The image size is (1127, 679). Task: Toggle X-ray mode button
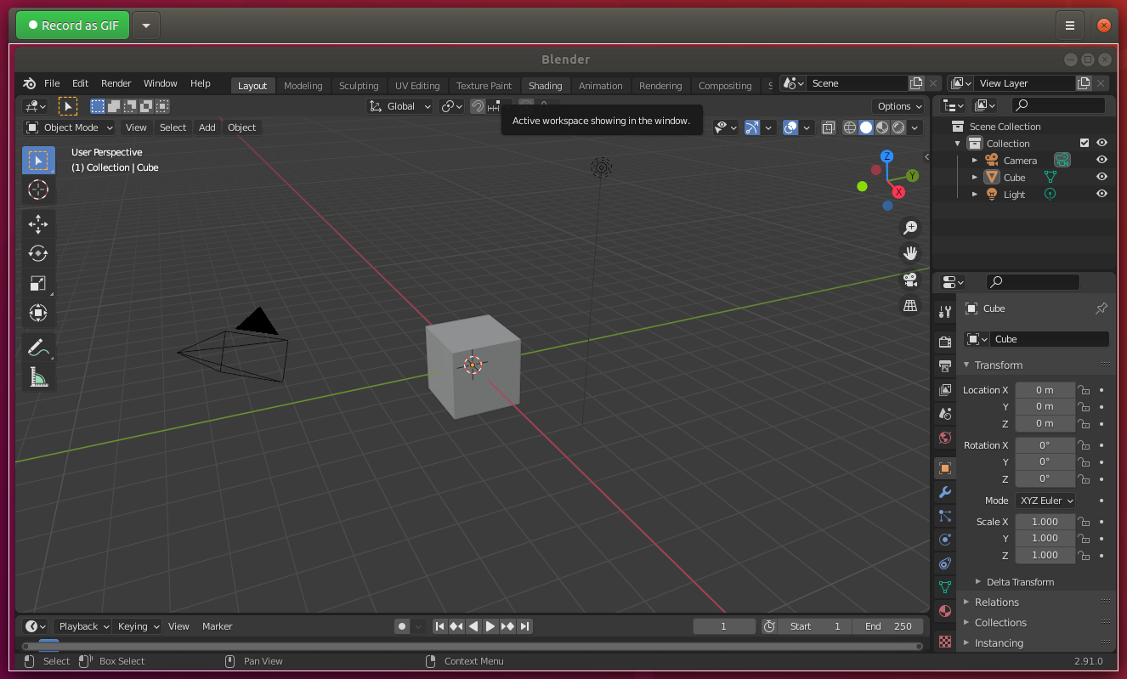[x=828, y=127]
